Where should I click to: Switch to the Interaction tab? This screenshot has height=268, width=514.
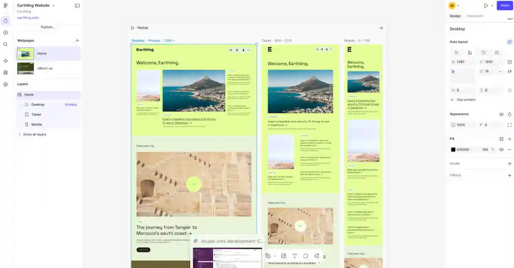(x=475, y=16)
